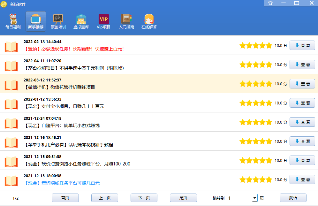Click star rating of 茅台抢购项目 row
The image size is (318, 206).
(255, 65)
